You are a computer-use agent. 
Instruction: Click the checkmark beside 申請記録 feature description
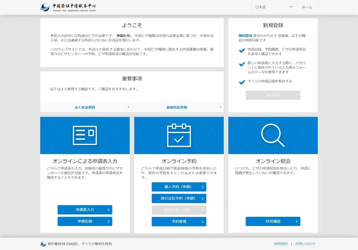click(242, 50)
